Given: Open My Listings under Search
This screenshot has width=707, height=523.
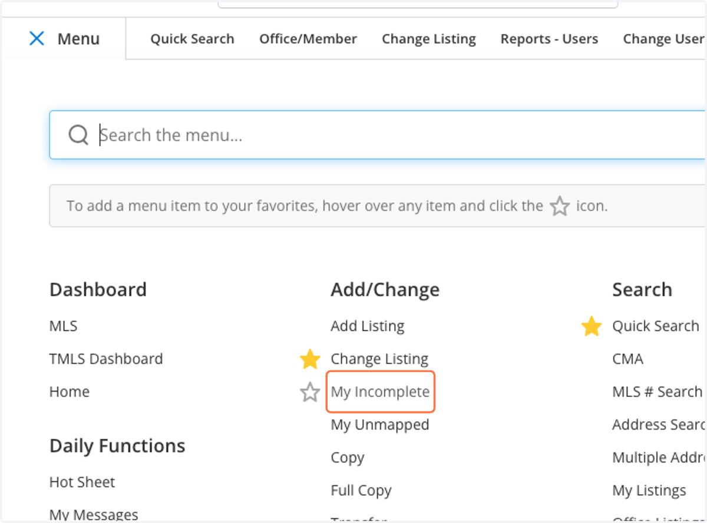Looking at the screenshot, I should [649, 491].
